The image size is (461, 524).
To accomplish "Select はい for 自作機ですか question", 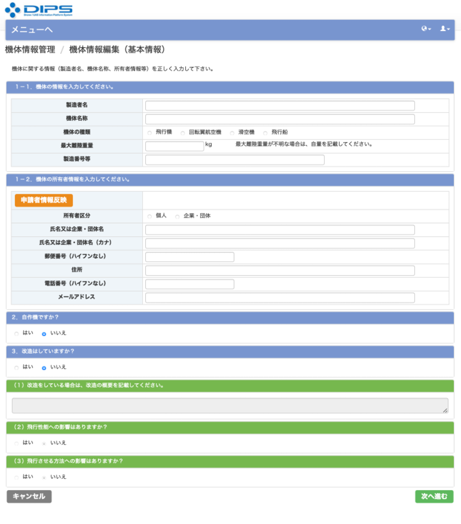I will tap(16, 334).
